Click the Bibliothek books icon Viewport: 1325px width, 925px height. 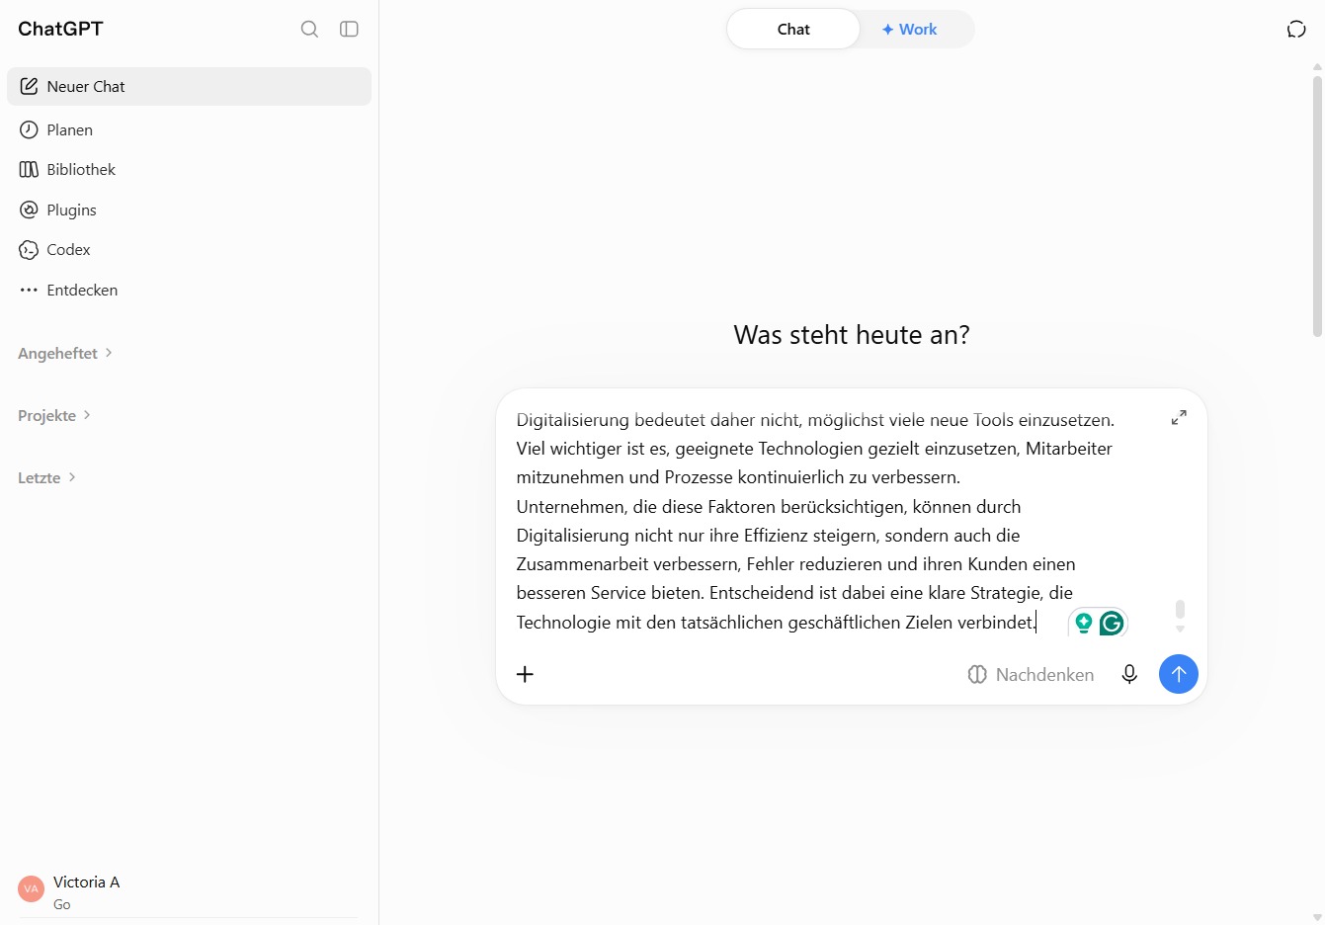tap(29, 169)
